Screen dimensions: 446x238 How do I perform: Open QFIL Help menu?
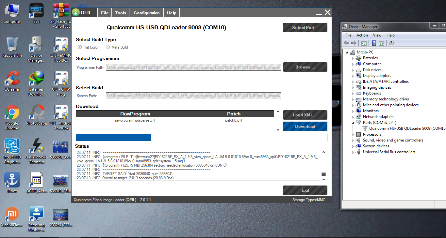[x=172, y=13]
